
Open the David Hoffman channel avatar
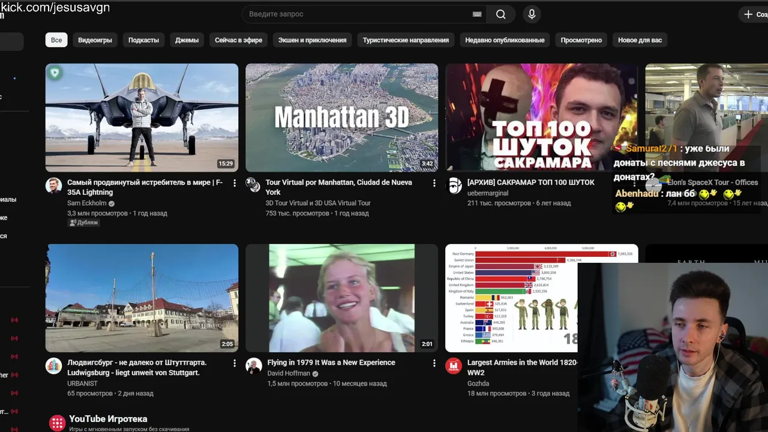tap(254, 365)
